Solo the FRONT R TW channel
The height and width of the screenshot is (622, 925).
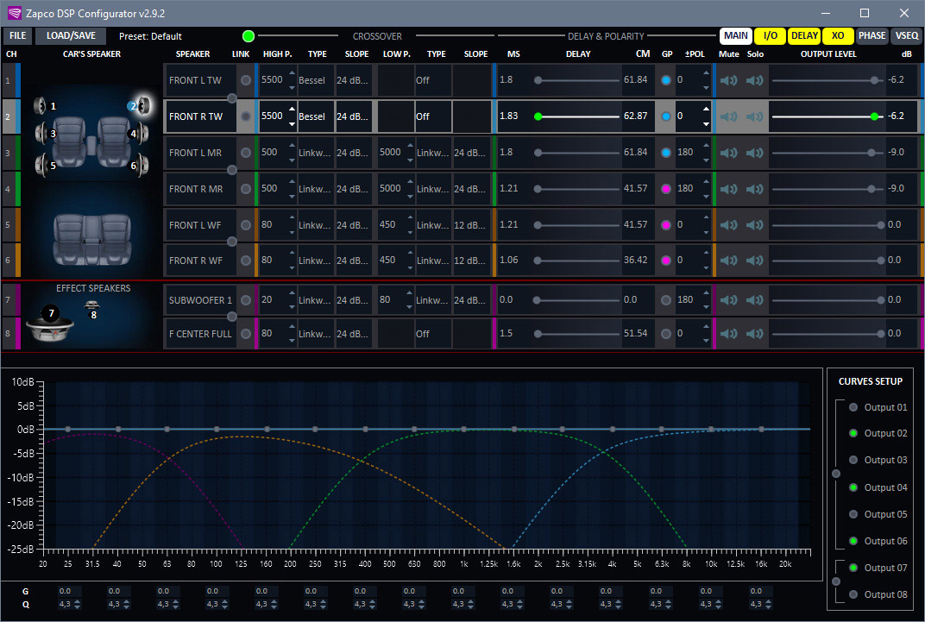coord(754,116)
